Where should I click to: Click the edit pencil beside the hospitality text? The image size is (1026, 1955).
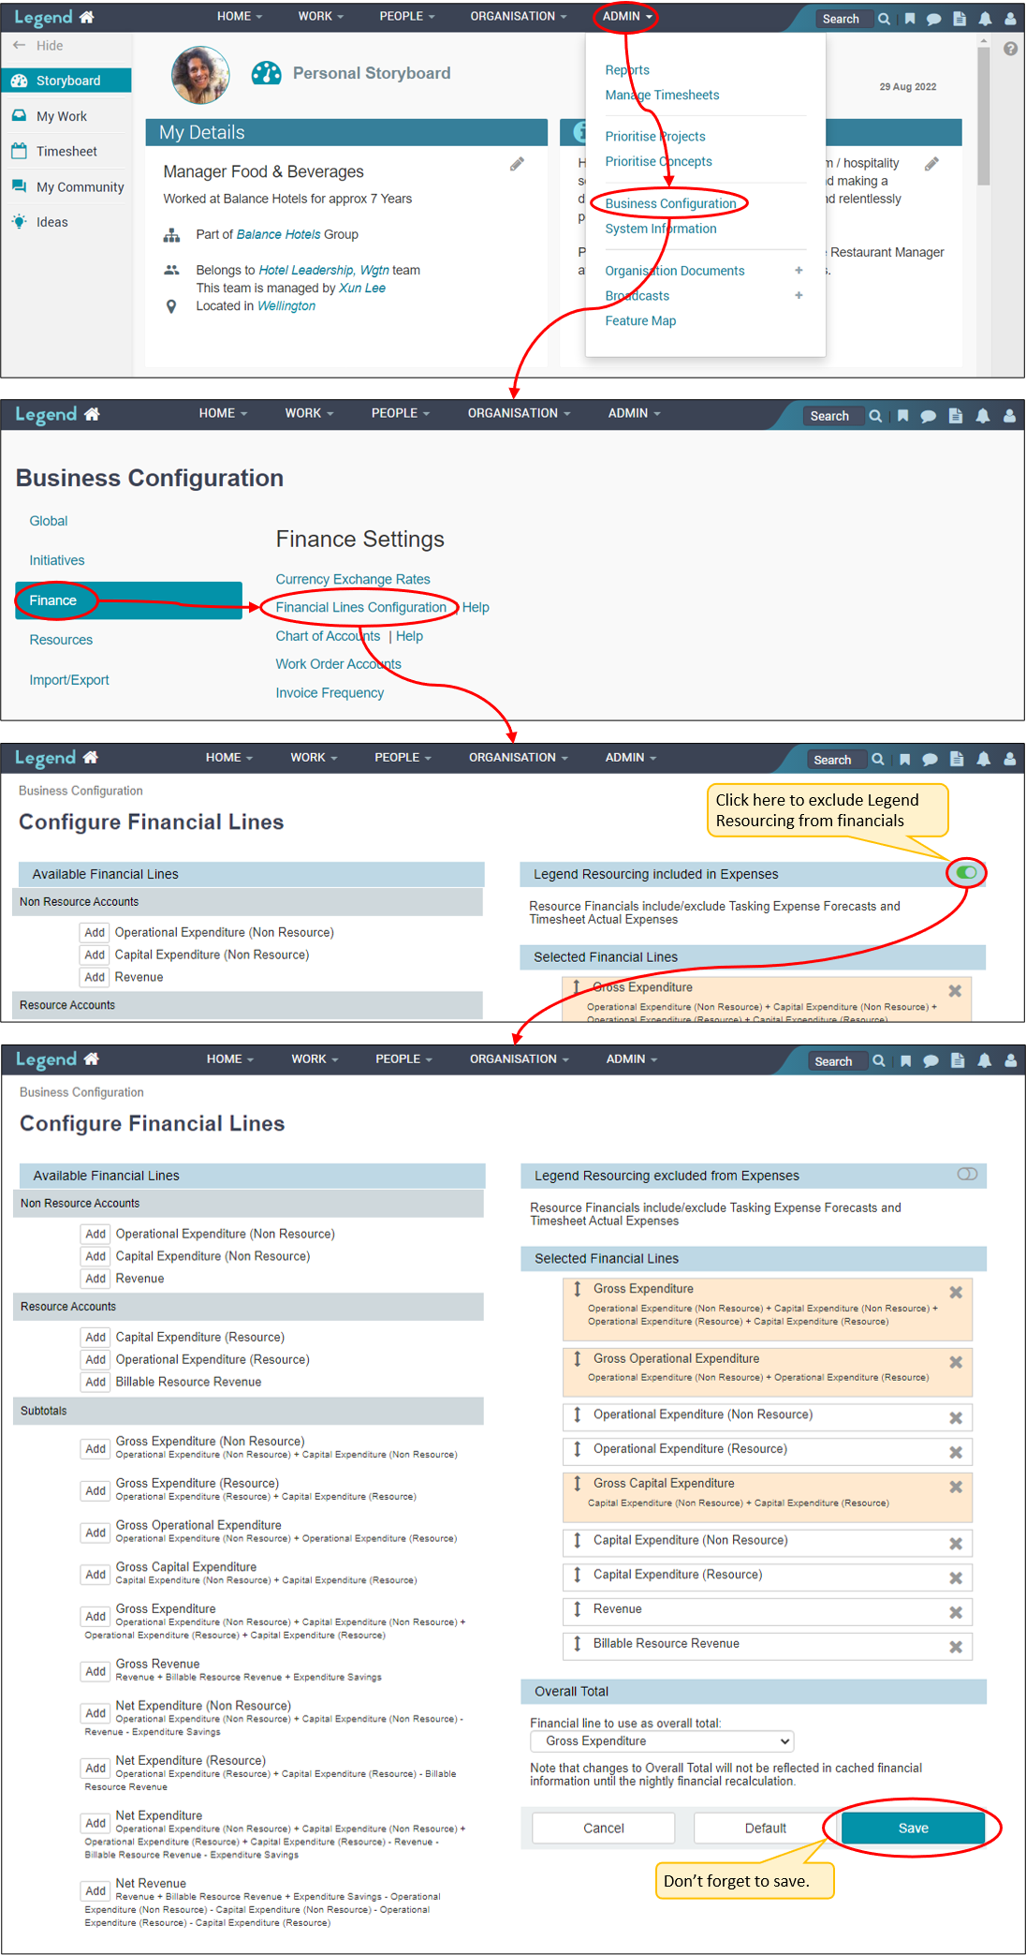tap(931, 164)
